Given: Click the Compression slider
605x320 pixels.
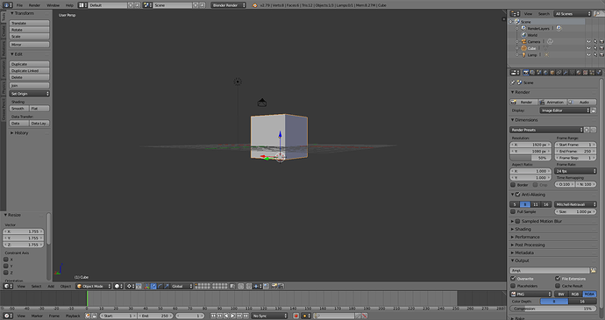Looking at the screenshot, I should click(x=553, y=309).
